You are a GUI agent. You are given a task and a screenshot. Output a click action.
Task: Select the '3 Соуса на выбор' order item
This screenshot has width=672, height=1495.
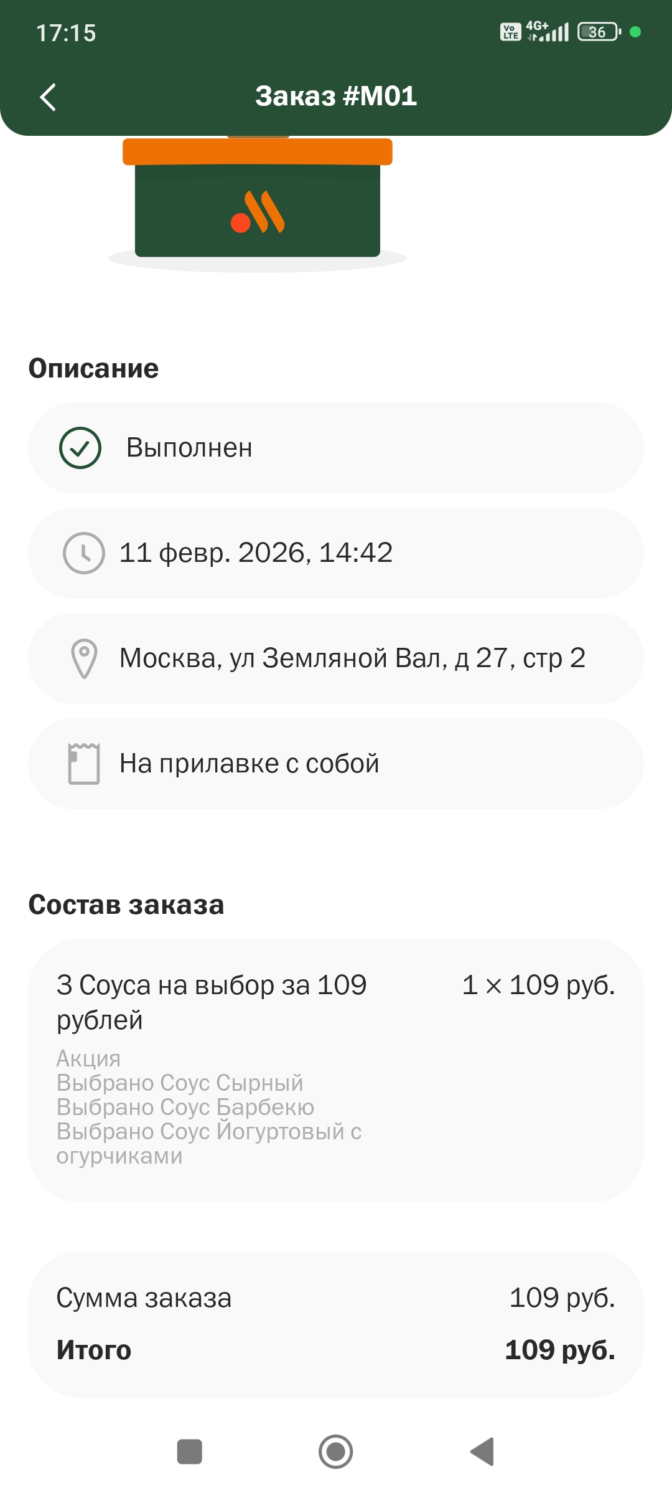click(336, 1070)
